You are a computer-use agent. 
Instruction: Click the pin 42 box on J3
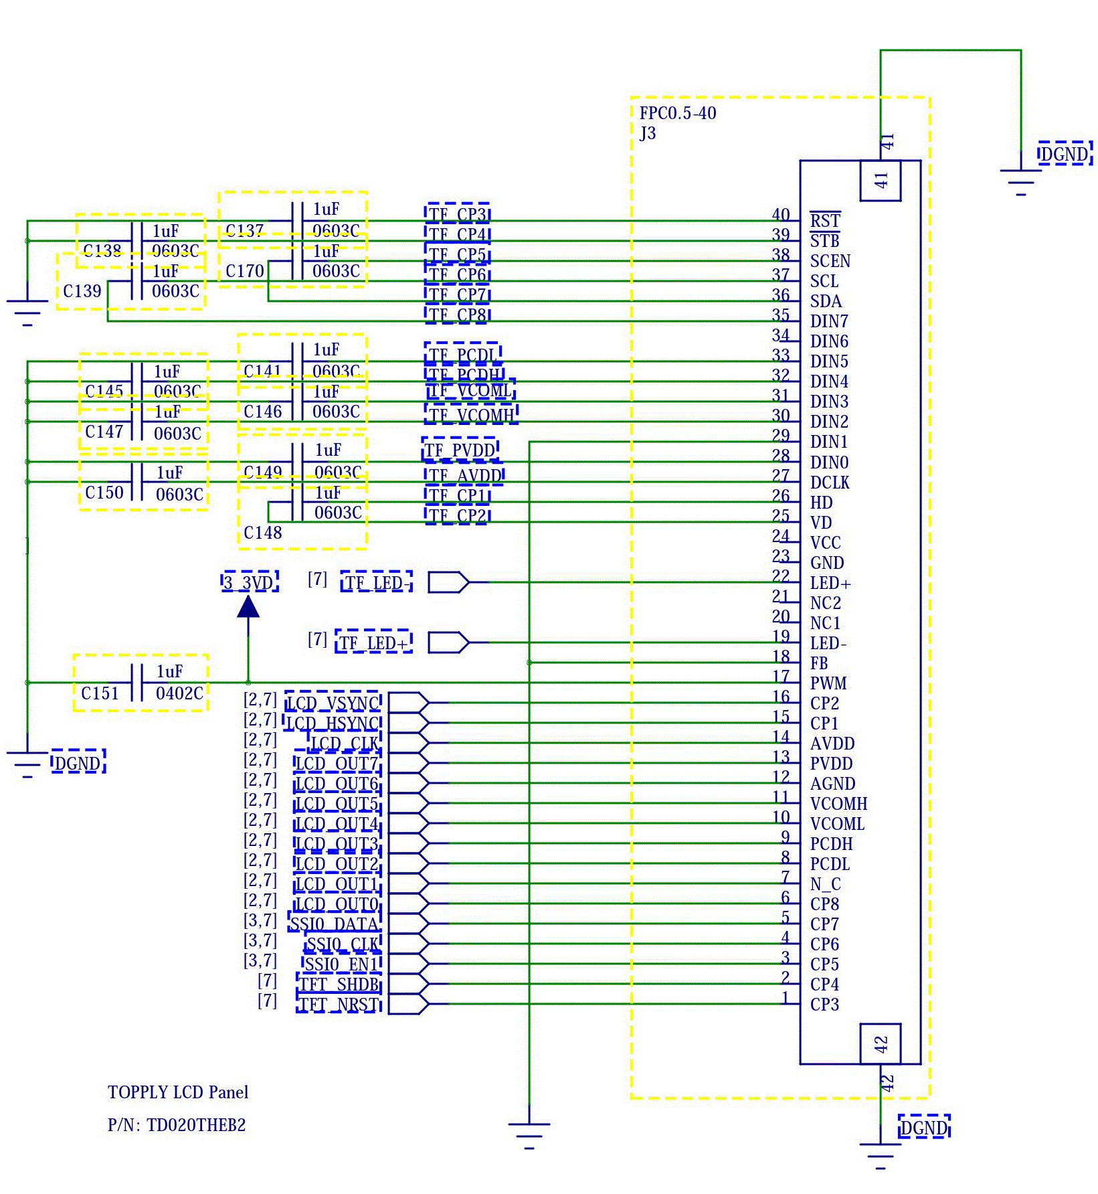click(881, 1044)
